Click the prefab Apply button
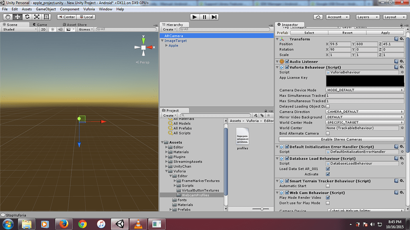 pos(385,33)
